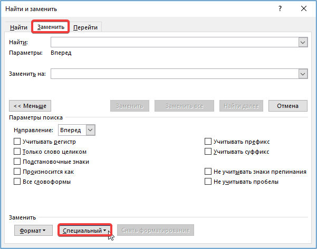Enable Учитывать регистр checkbox
Viewport: 317px width, 249px height.
click(17, 142)
